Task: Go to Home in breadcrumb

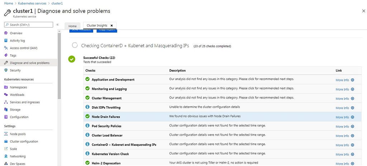Action: pos(9,4)
